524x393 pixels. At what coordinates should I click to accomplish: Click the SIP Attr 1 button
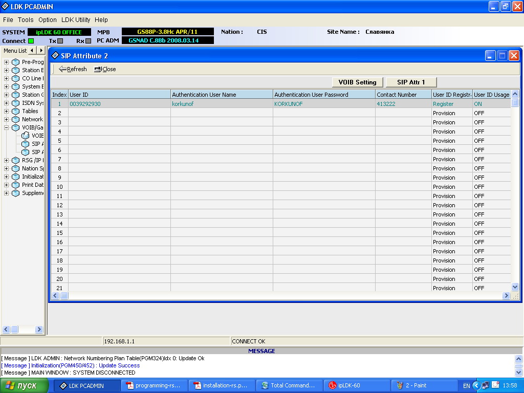410,82
